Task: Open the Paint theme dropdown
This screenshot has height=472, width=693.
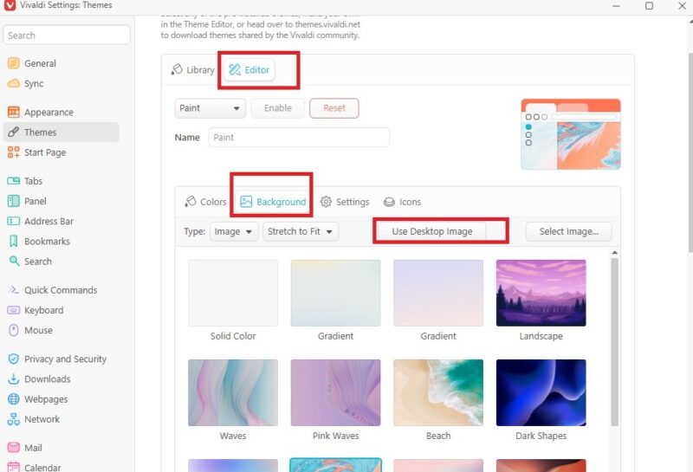Action: pos(210,108)
